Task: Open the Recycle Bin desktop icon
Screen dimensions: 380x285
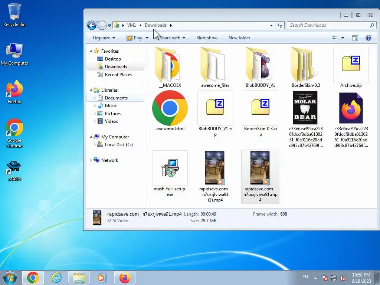Action: 14,14
